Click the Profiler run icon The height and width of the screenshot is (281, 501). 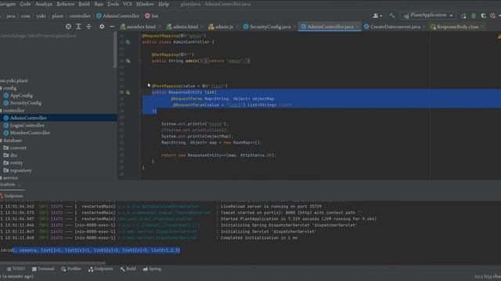[493, 16]
